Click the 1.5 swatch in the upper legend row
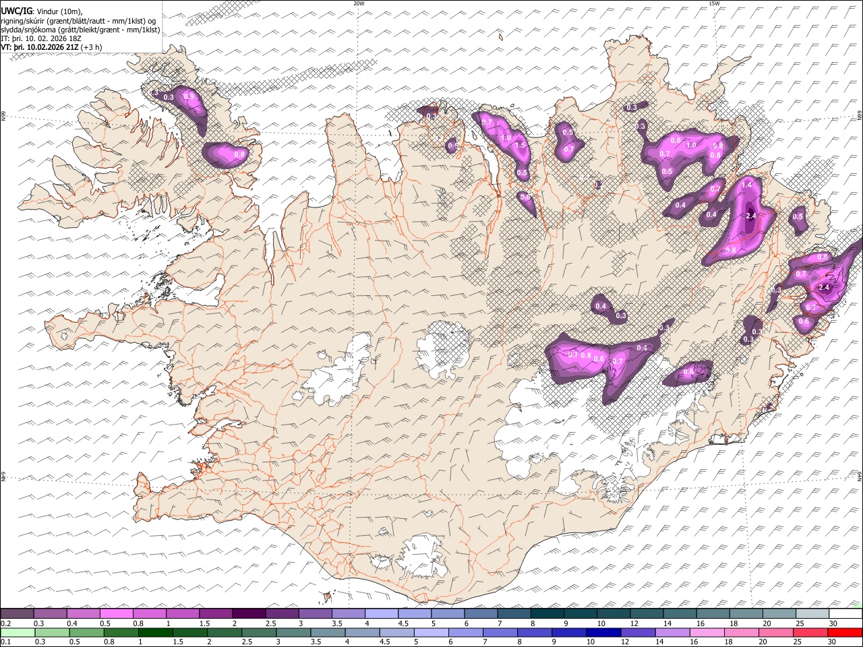Screen dimensions: 863x647 click(x=216, y=614)
